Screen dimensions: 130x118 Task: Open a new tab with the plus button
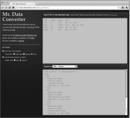point(37,4)
